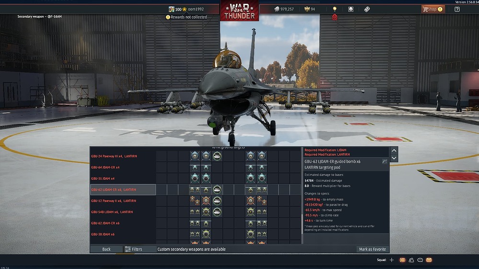The width and height of the screenshot is (479, 269).
Task: Click last twin-bomb icon in GBU-62 JDAM-ER x6 row
Action: point(262,223)
